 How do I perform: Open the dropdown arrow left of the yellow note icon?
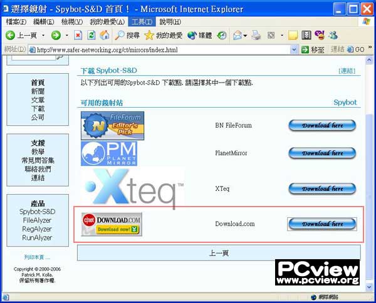(x=282, y=36)
